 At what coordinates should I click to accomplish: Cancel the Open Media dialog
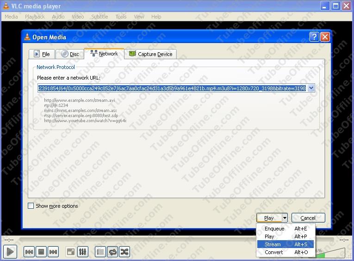click(308, 218)
